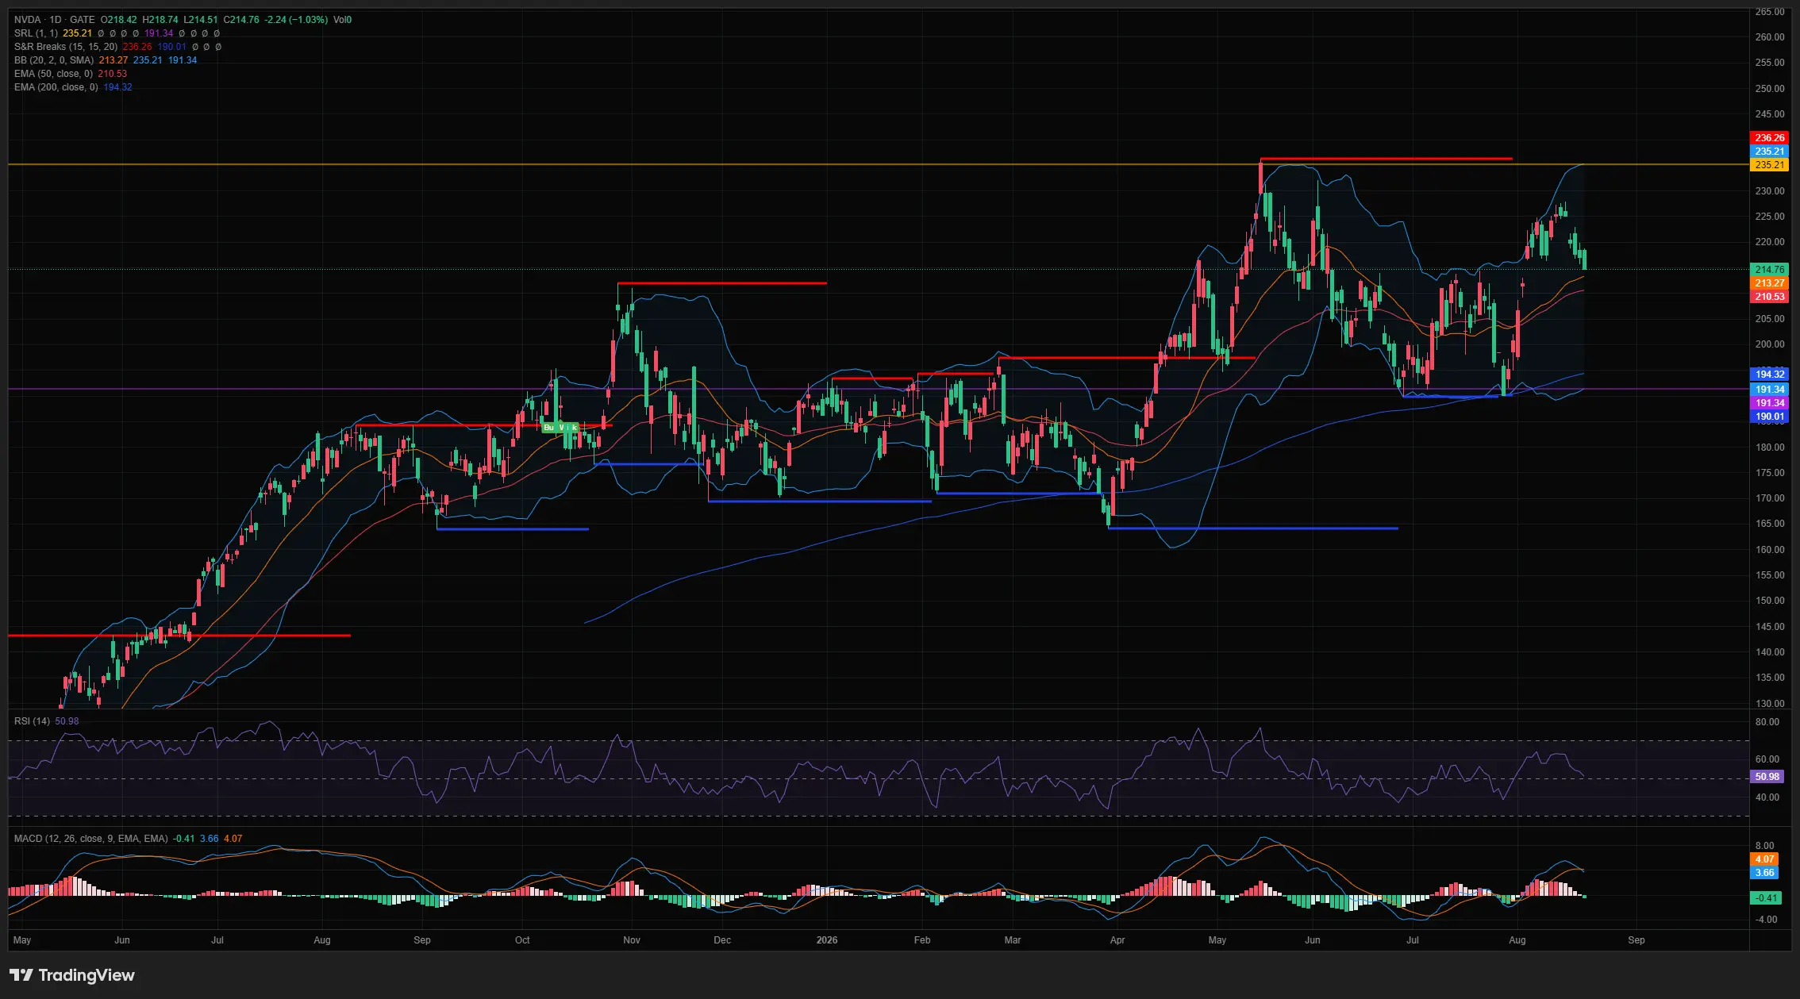This screenshot has height=999, width=1800.
Task: Click the Apr label on time axis
Action: coord(1117,940)
